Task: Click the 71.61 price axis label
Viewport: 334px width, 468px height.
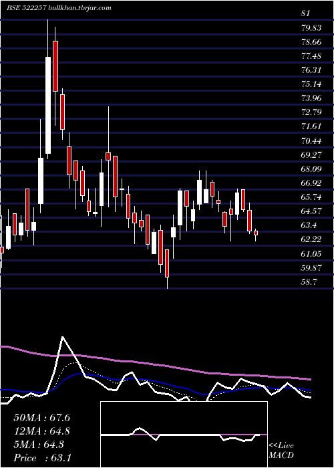Action: [311, 126]
